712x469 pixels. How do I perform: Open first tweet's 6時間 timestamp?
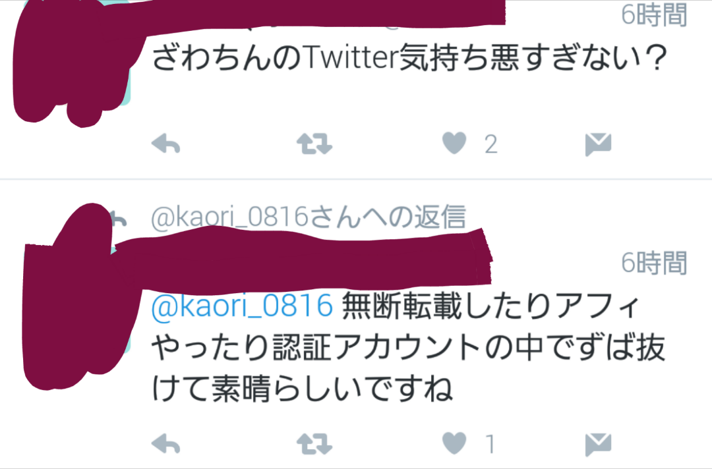click(654, 15)
